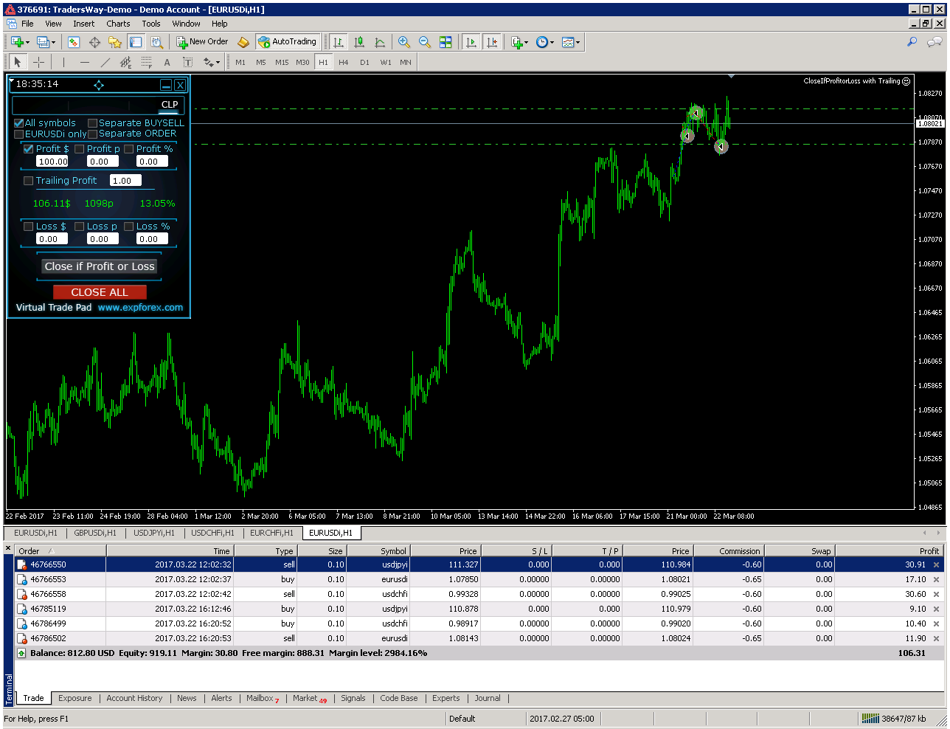Click the Profit $ value input field
Image resolution: width=950 pixels, height=729 pixels.
click(53, 162)
